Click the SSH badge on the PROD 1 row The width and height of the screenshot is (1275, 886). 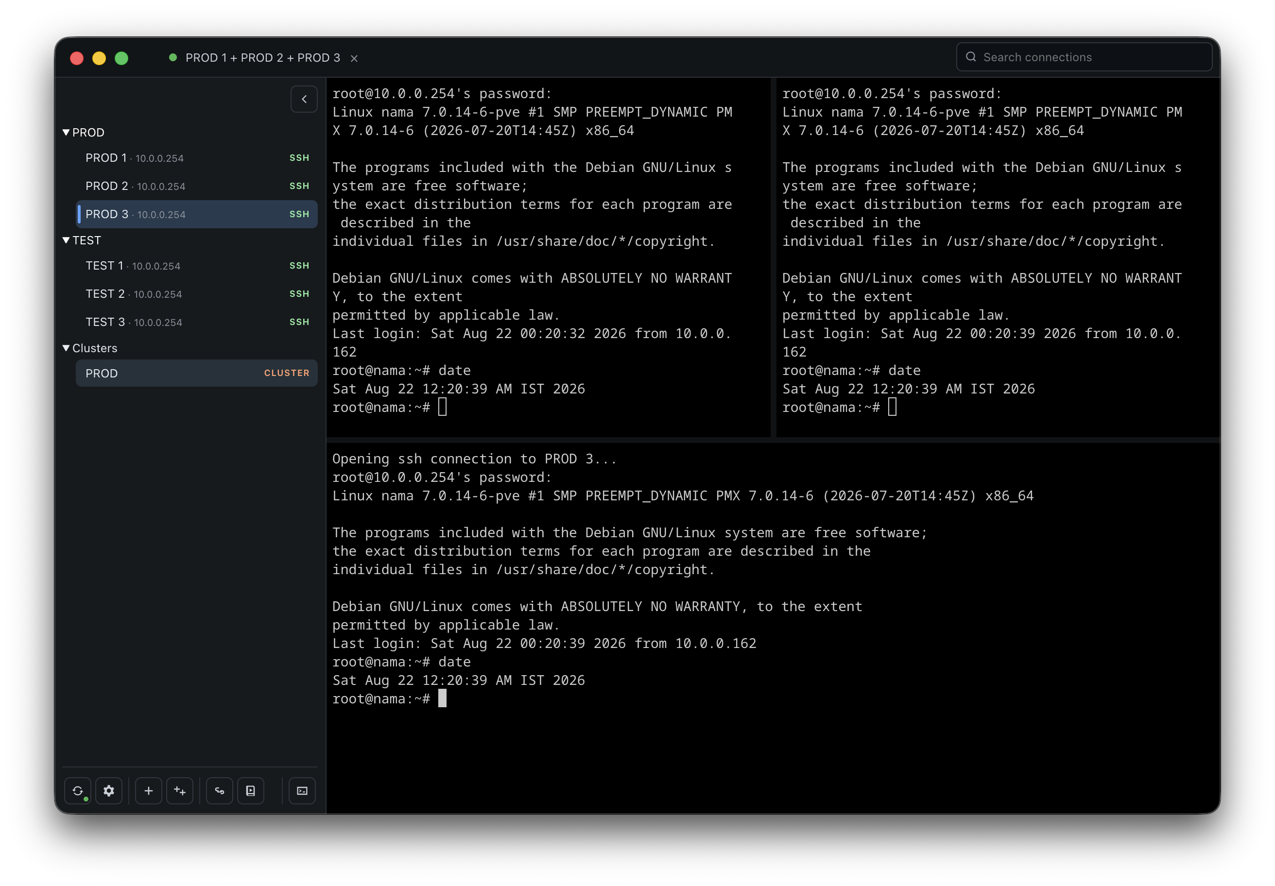click(299, 158)
